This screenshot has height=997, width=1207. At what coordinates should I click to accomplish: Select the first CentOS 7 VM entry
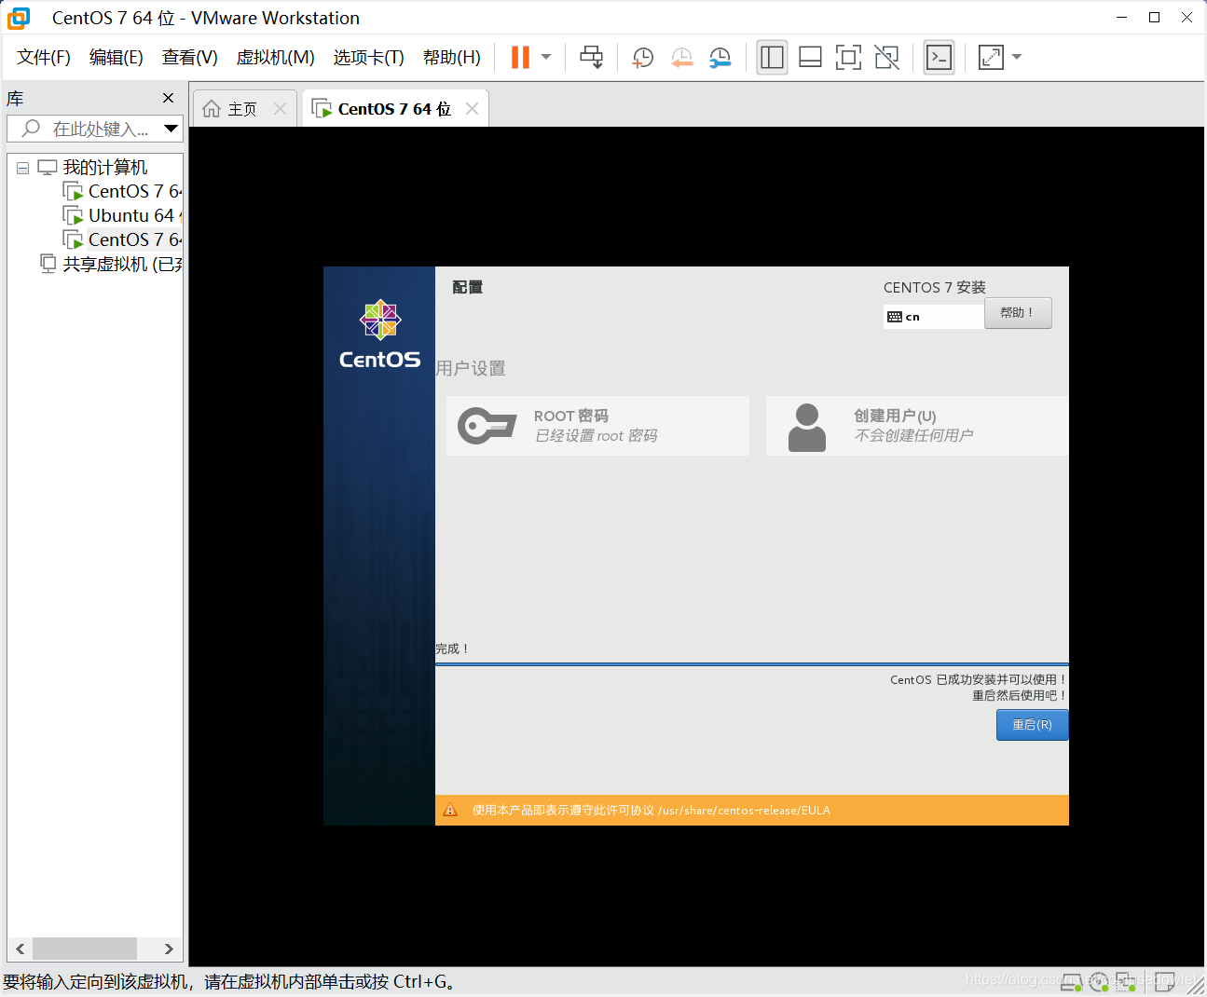click(x=134, y=192)
